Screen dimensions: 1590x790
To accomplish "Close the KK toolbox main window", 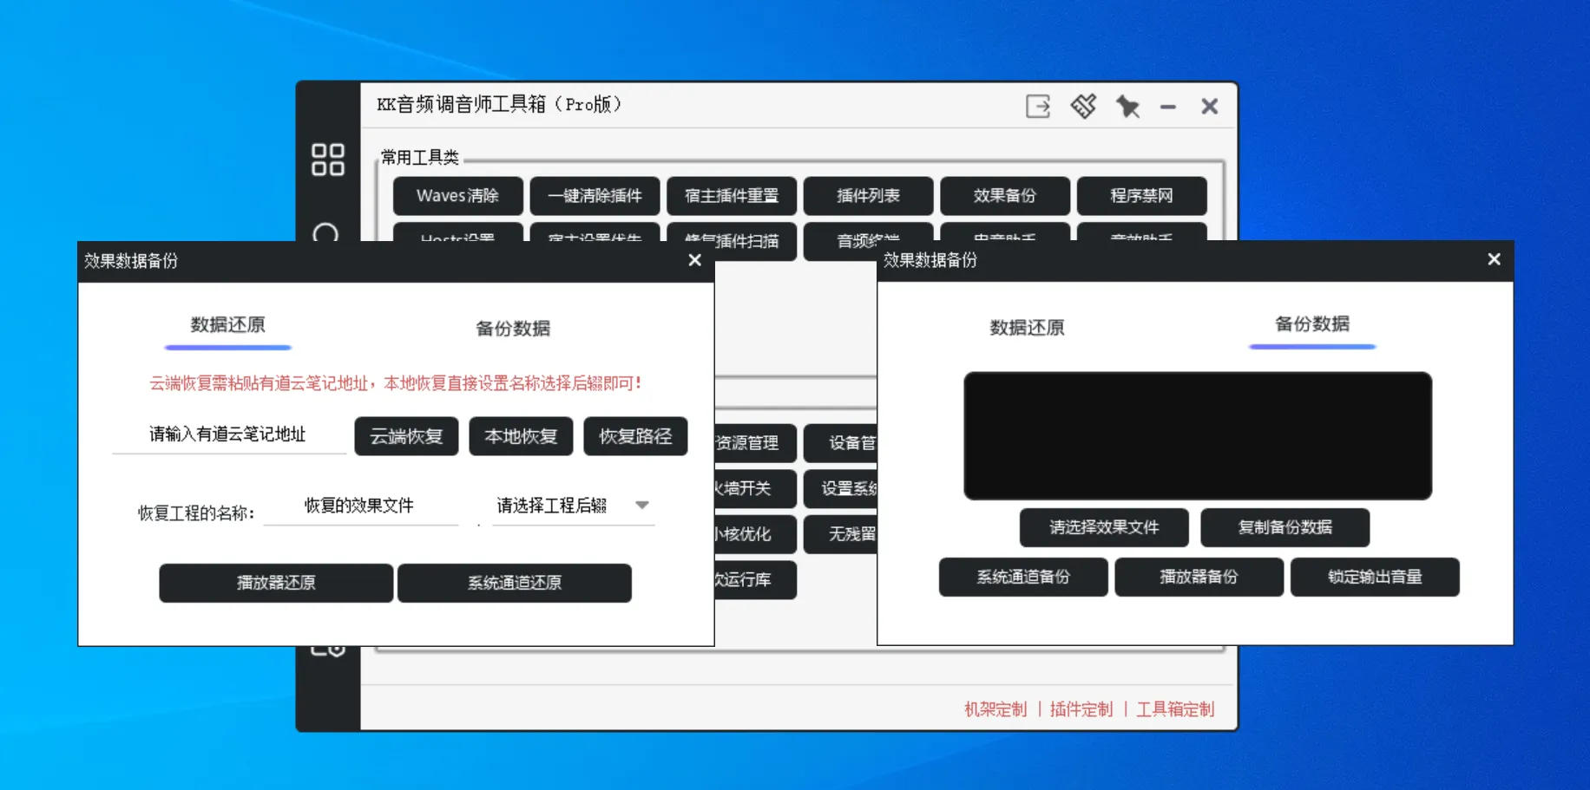I will tap(1209, 107).
